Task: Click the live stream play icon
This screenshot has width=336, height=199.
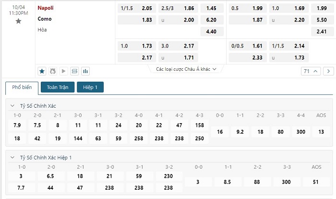Action: click(63, 71)
